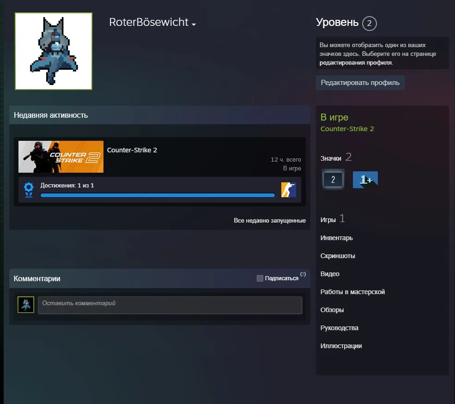Open Работы в мастерской link
455x404 pixels.
point(352,292)
